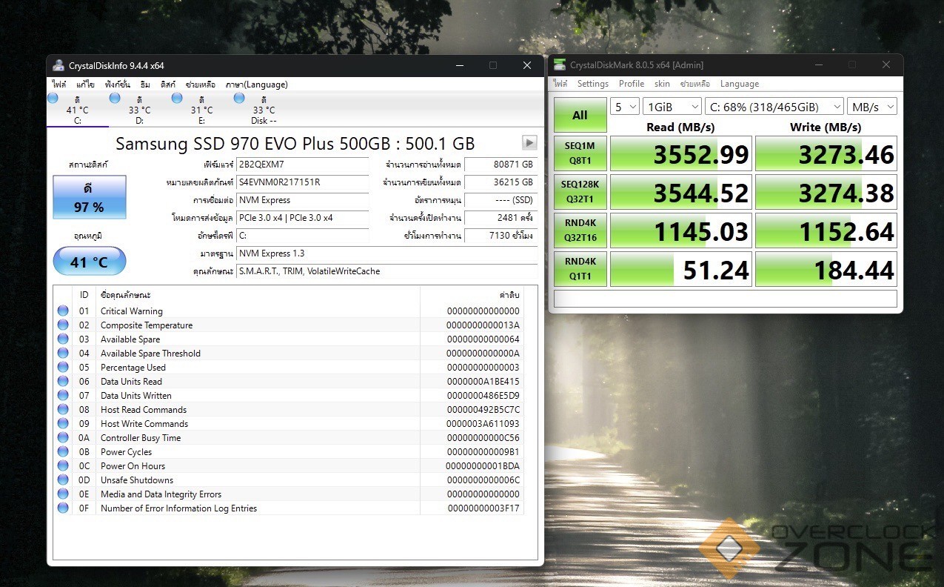Open the test count dropdown showing 5
Screen dimensions: 944x587
[x=625, y=107]
